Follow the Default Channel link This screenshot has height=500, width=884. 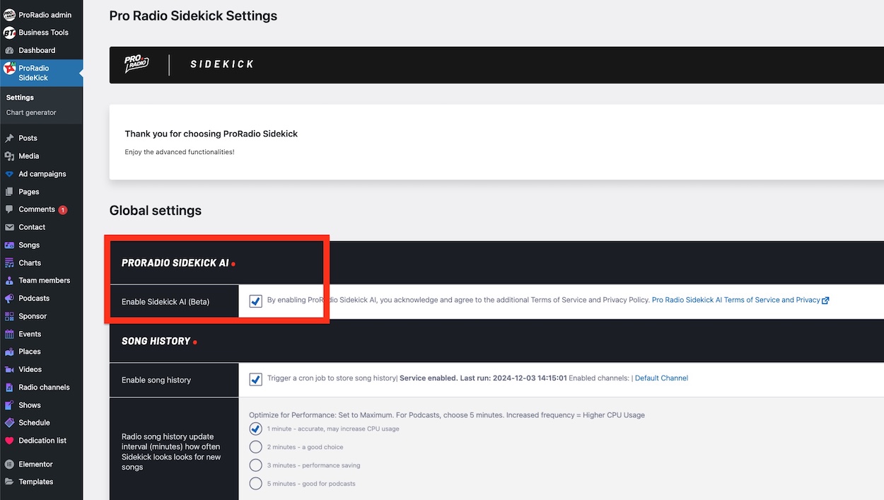(x=661, y=378)
